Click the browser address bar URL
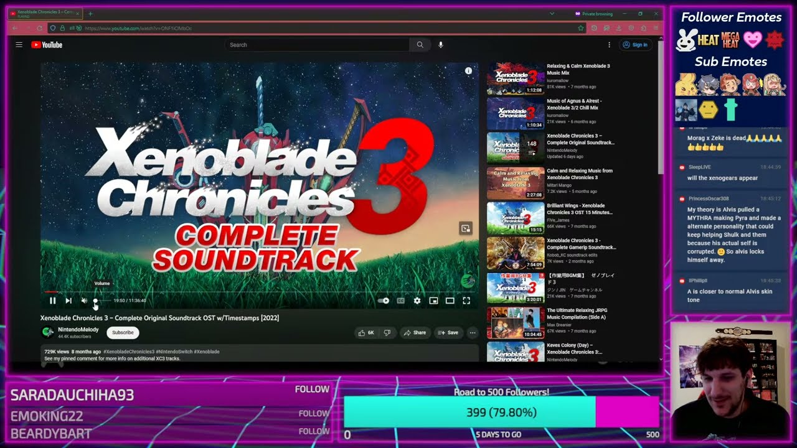797x448 pixels. point(138,28)
